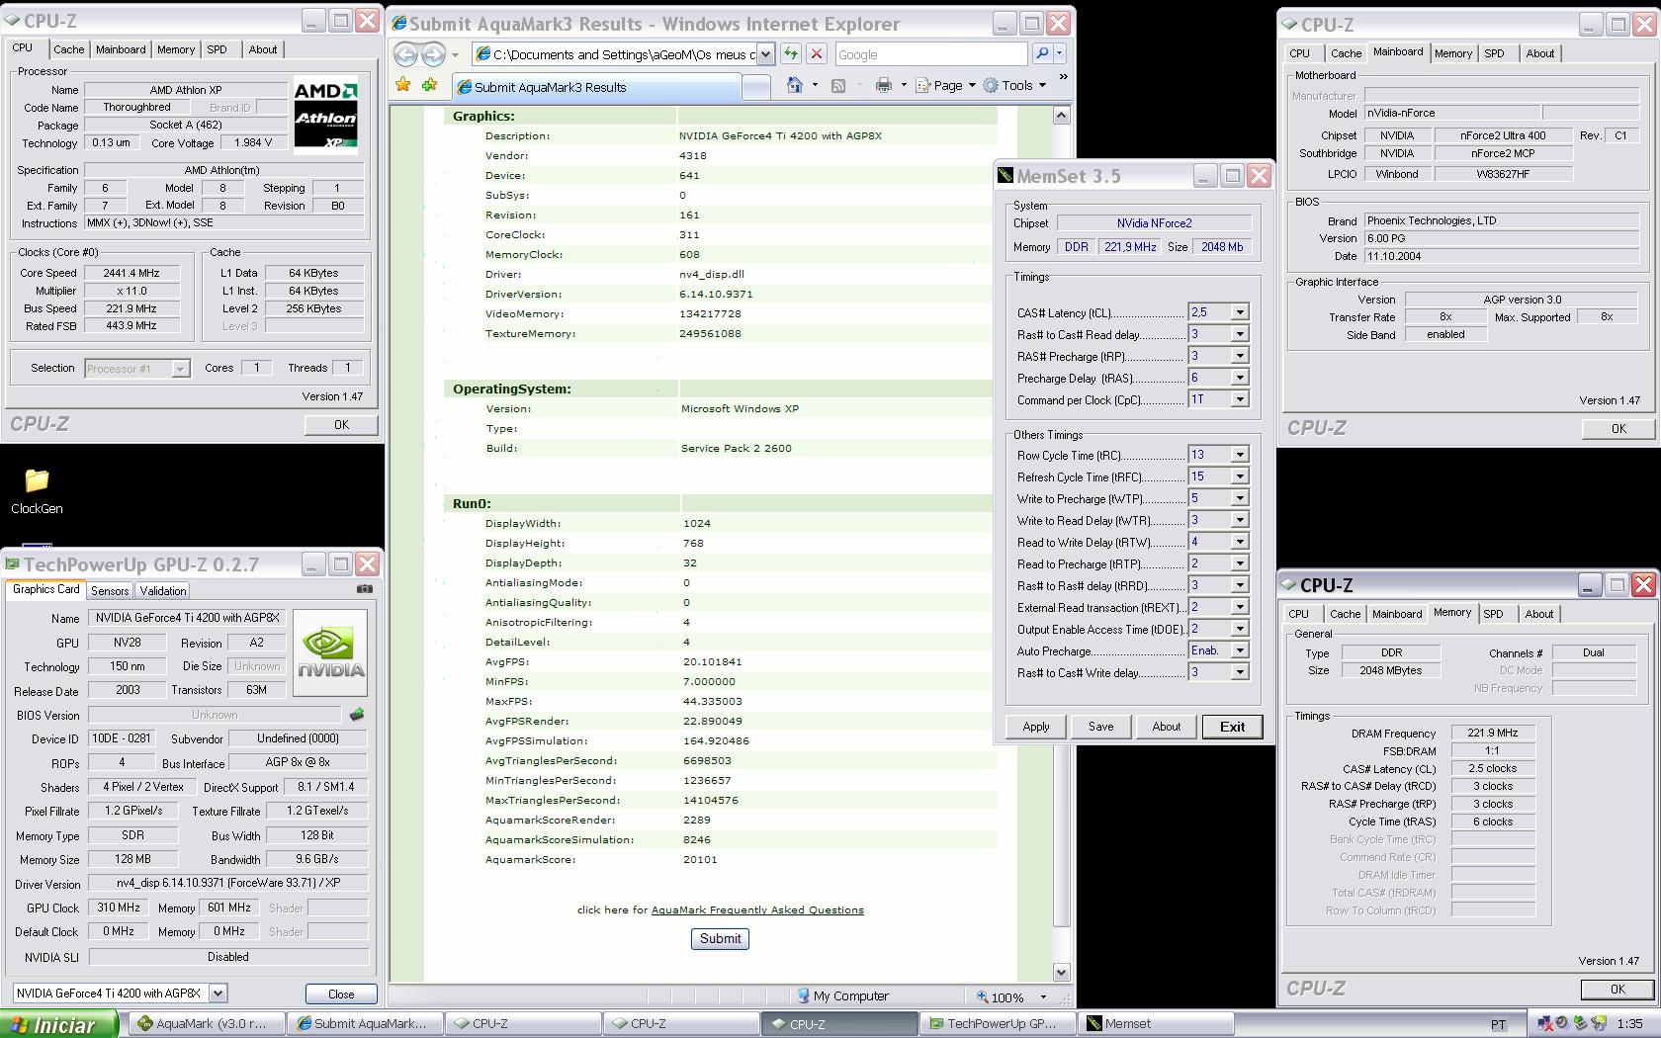Open Favorites Center via the yellow star
This screenshot has height=1038, width=1661.
(x=402, y=85)
